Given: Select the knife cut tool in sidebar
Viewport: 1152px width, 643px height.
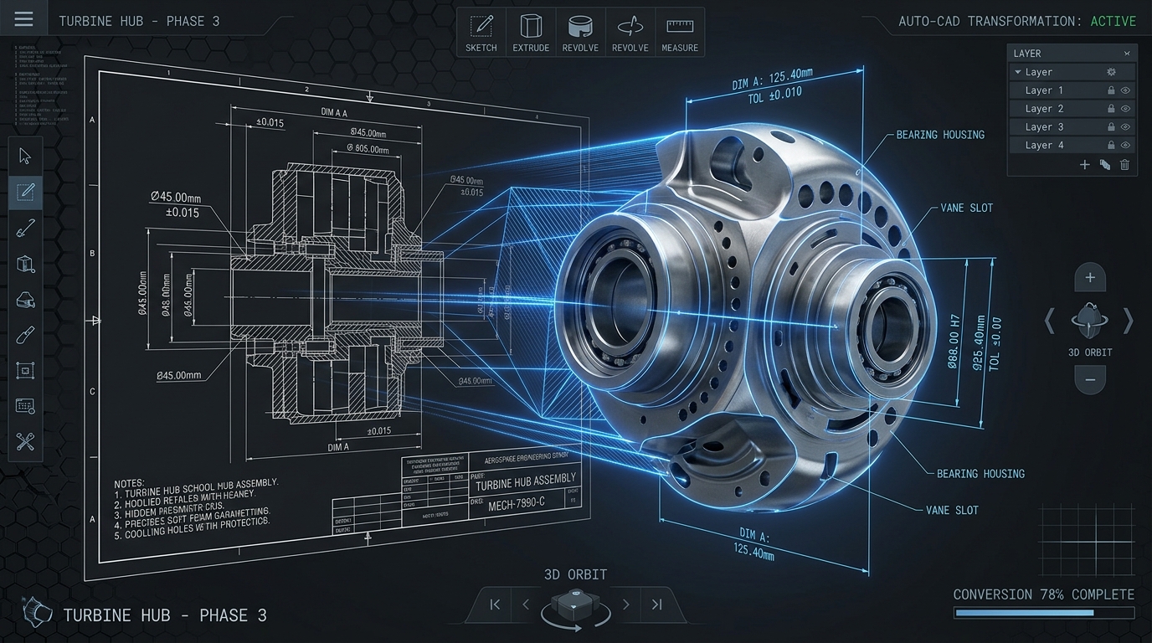Looking at the screenshot, I should 25,336.
